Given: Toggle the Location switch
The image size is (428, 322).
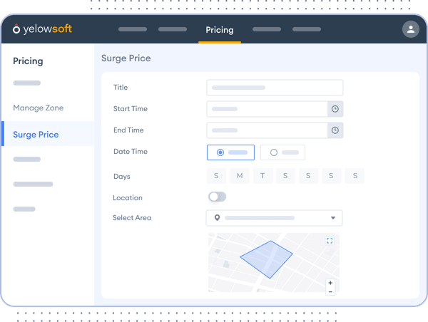Looking at the screenshot, I should pos(217,197).
